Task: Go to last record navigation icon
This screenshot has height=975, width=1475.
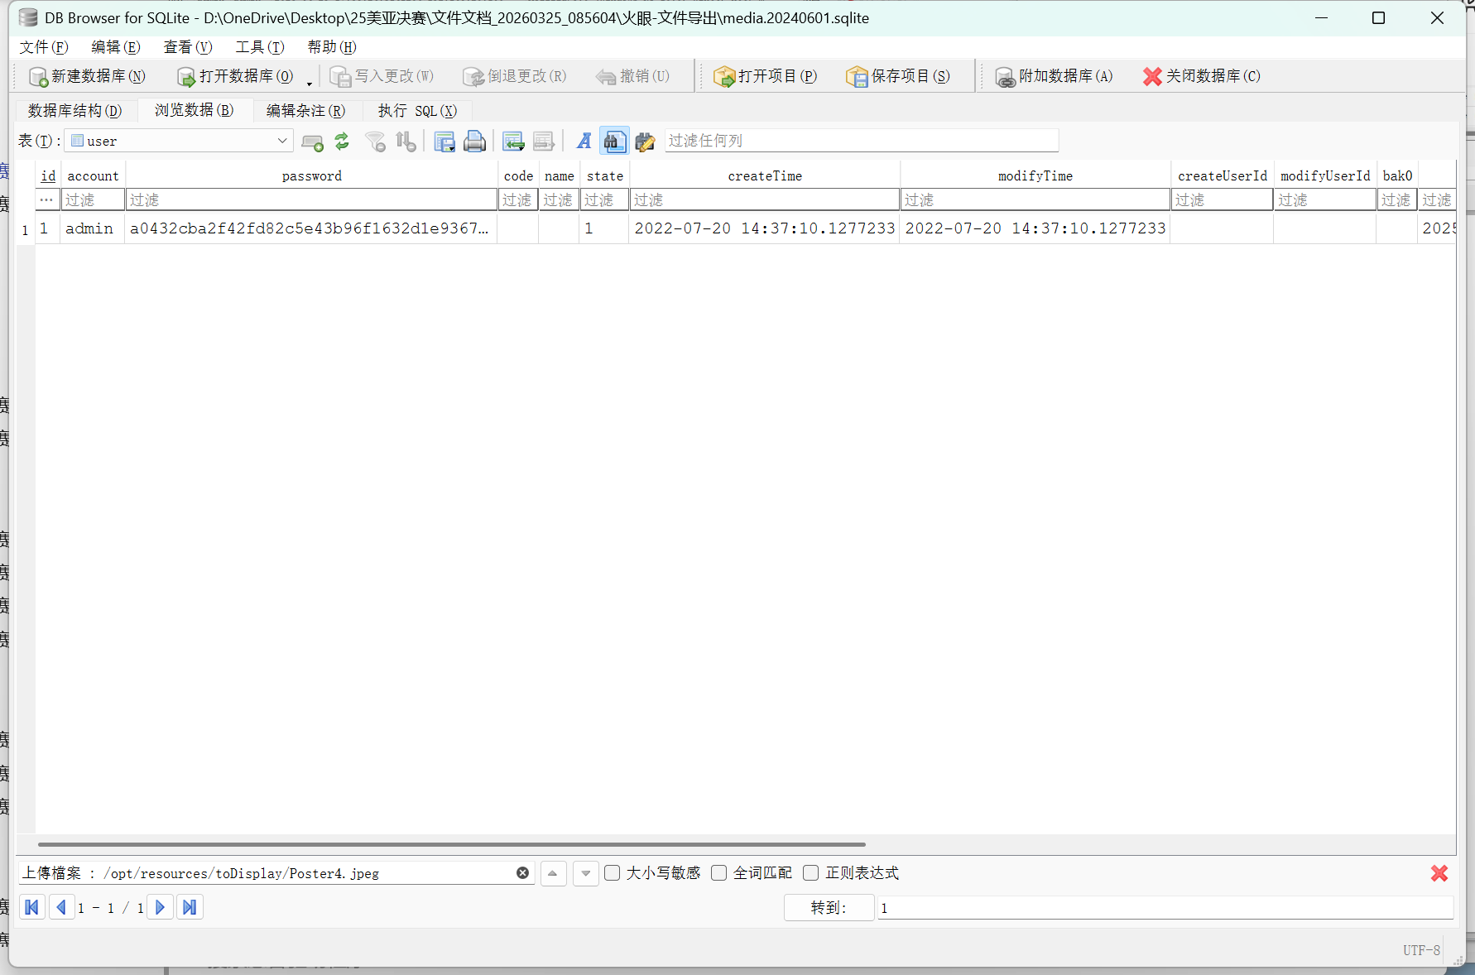Action: 190,908
